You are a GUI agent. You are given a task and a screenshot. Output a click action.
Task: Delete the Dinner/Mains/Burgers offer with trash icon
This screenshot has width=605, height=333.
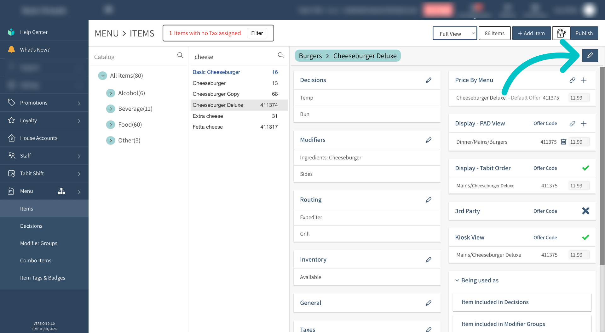click(563, 142)
